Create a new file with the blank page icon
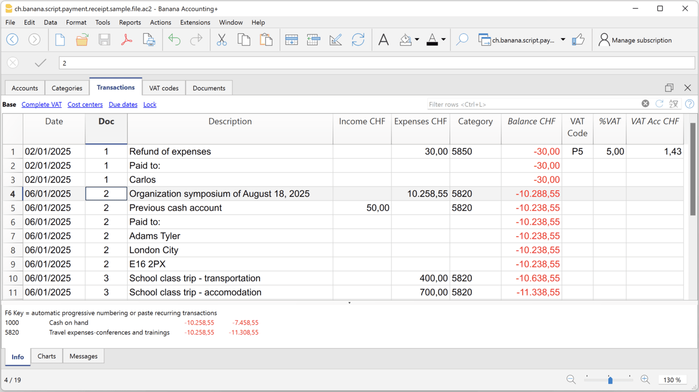This screenshot has height=392, width=699. [60, 40]
